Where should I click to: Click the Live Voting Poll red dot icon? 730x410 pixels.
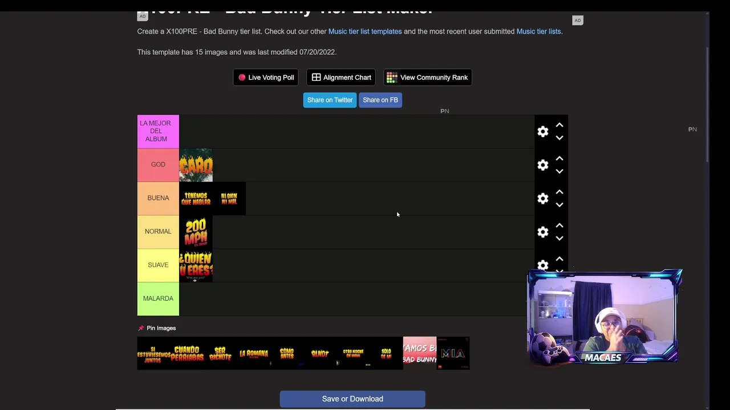(x=242, y=77)
